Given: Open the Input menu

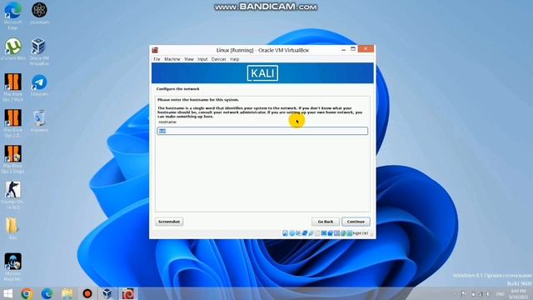Looking at the screenshot, I should pos(202,59).
